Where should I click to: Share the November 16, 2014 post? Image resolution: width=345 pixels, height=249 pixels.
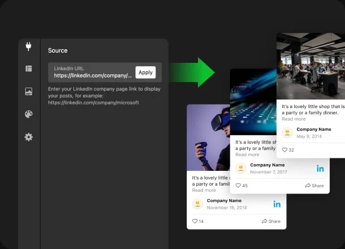(271, 221)
